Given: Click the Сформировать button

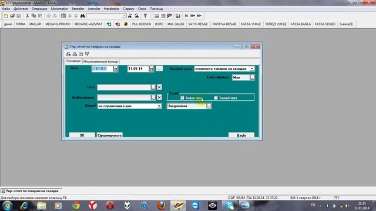Looking at the screenshot, I should click(110, 135).
